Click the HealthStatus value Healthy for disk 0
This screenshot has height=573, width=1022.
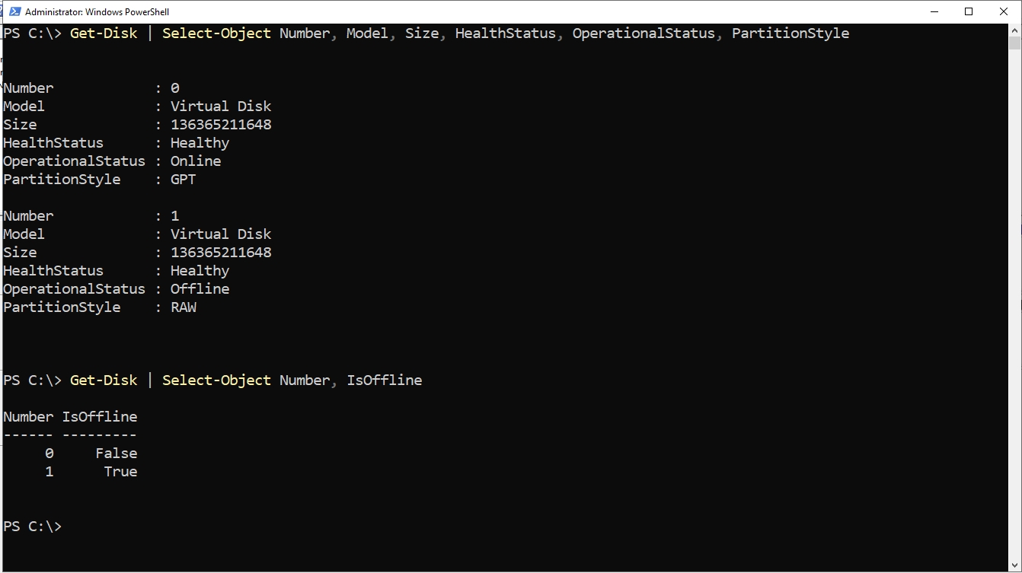199,142
